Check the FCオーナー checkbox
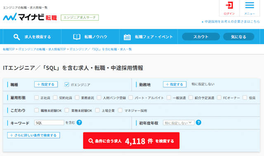The height and width of the screenshot is (156, 264). click(x=219, y=97)
